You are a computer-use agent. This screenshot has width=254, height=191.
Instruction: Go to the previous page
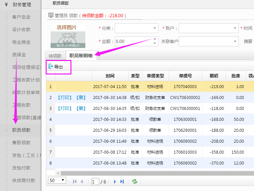(82, 181)
